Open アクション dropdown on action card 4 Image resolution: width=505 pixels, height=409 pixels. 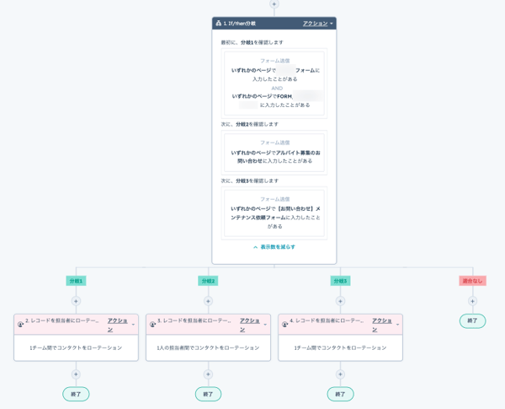[384, 325]
